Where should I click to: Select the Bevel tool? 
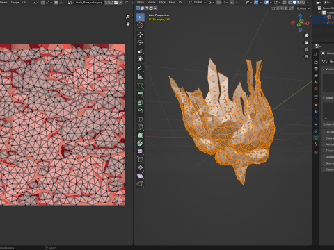(x=140, y=111)
